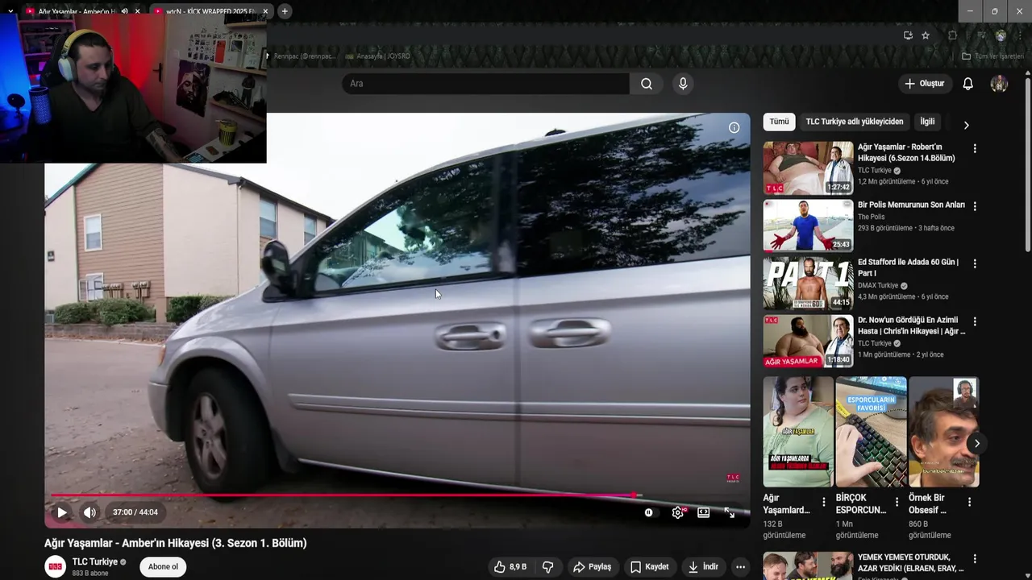This screenshot has width=1032, height=580.
Task: Open options for Chris'in Hikayesi video
Action: (975, 321)
